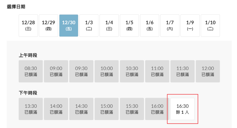Select the 1/6 (五) date
The height and width of the screenshot is (128, 237).
[150, 26]
